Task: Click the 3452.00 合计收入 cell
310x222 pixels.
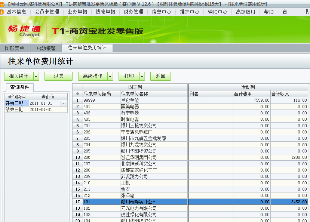Action: [289, 202]
